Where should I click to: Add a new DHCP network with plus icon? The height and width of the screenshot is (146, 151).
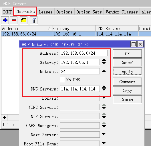[5, 20]
